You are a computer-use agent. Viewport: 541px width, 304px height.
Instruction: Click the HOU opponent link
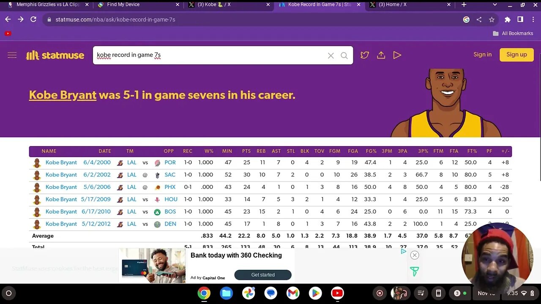pos(171,199)
